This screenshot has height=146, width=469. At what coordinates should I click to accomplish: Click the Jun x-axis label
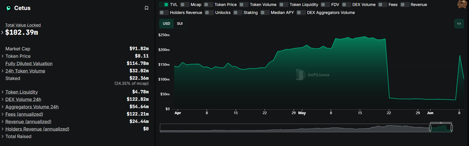coord(430,113)
